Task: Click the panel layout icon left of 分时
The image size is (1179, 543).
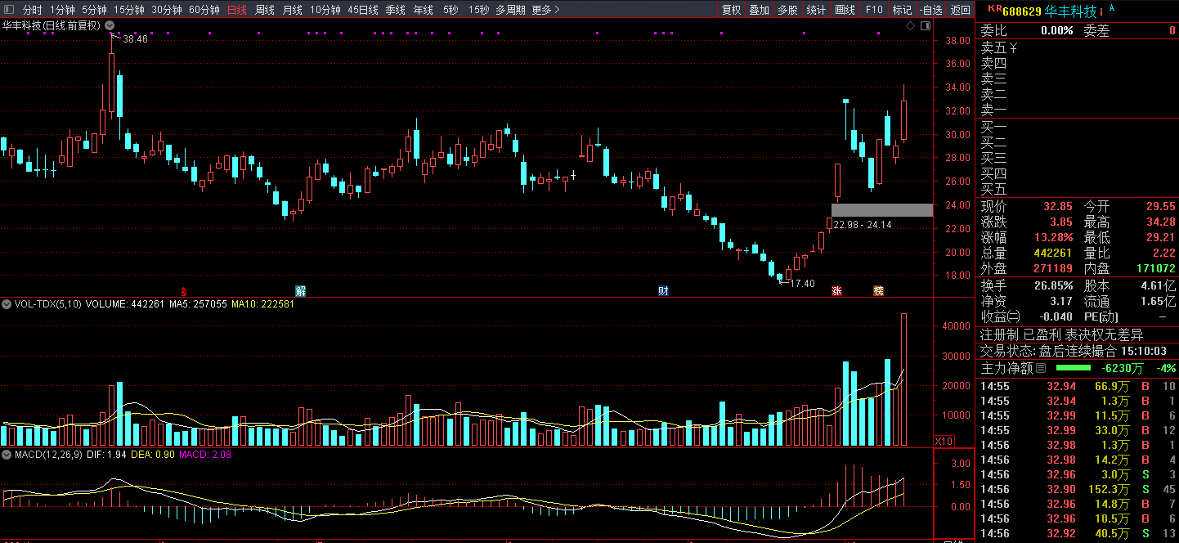Action: tap(8, 10)
